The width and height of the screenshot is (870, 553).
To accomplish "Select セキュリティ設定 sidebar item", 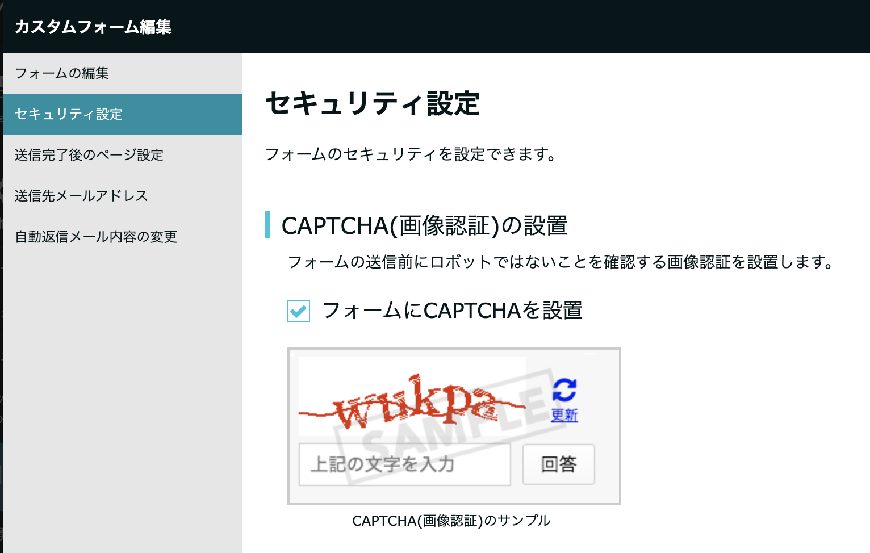I will (x=69, y=114).
